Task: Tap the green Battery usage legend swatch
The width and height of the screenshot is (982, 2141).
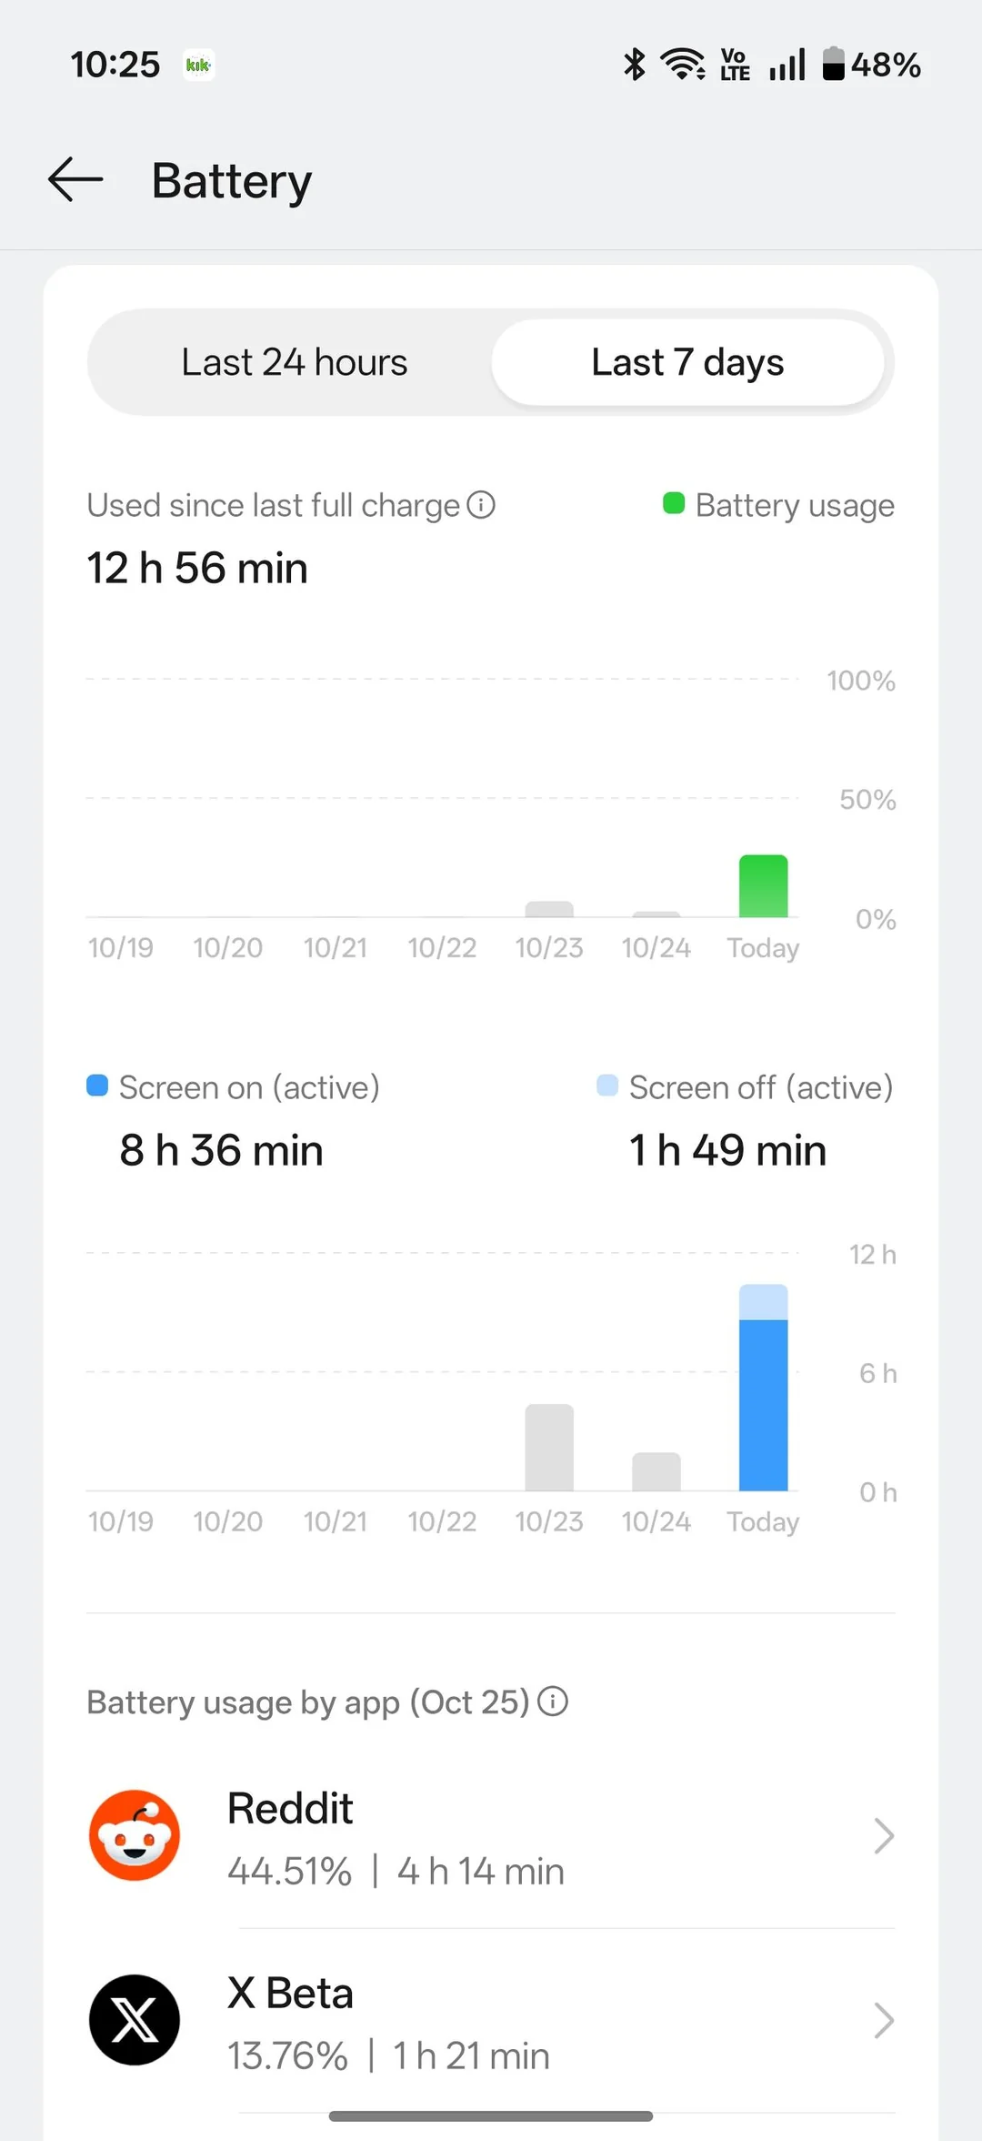Action: coord(674,503)
